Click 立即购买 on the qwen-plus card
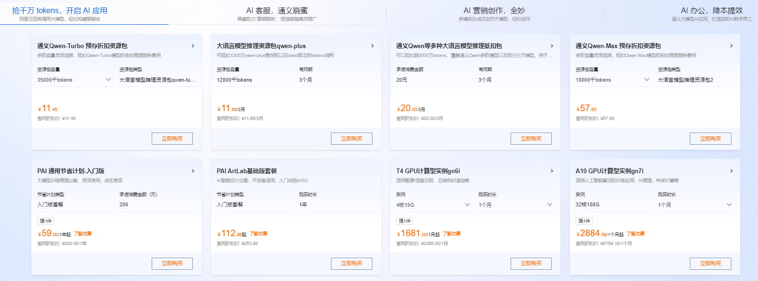The image size is (758, 281). pos(351,139)
